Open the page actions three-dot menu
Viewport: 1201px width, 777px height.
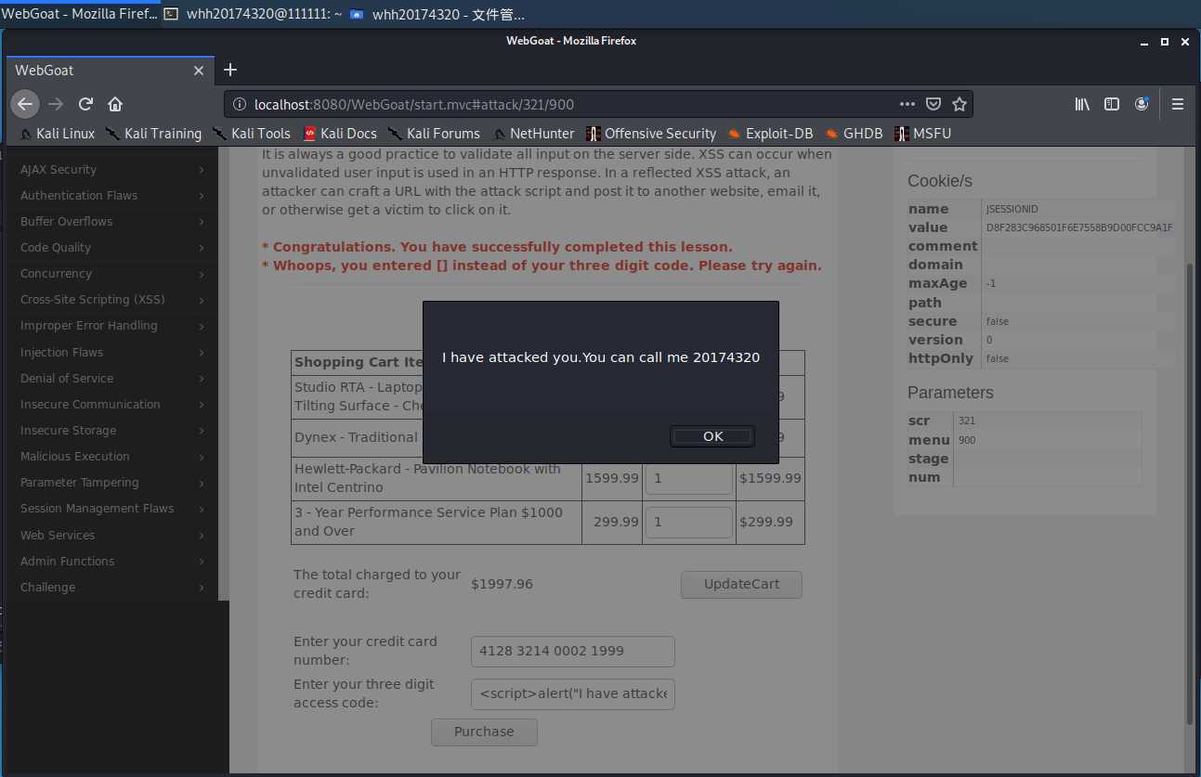907,104
